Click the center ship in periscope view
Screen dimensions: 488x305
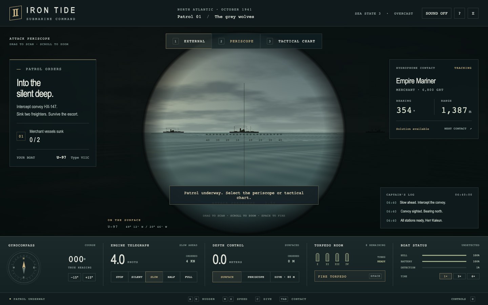[x=244, y=130]
